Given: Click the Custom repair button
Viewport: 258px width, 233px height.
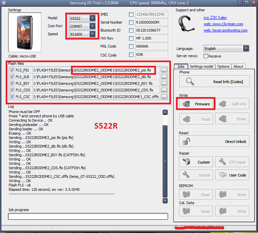Looking at the screenshot, I should [x=196, y=162].
